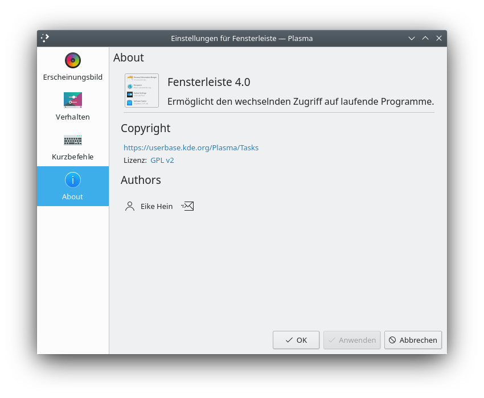Close the Fensterleiste settings window
The height and width of the screenshot is (398, 484).
439,38
